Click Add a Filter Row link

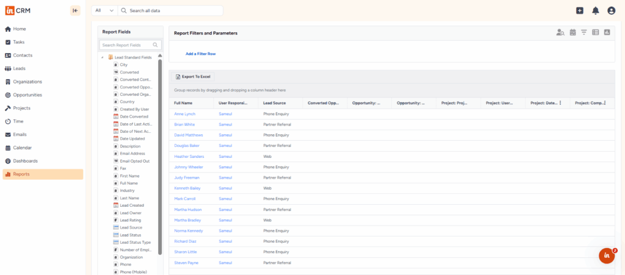coord(200,54)
